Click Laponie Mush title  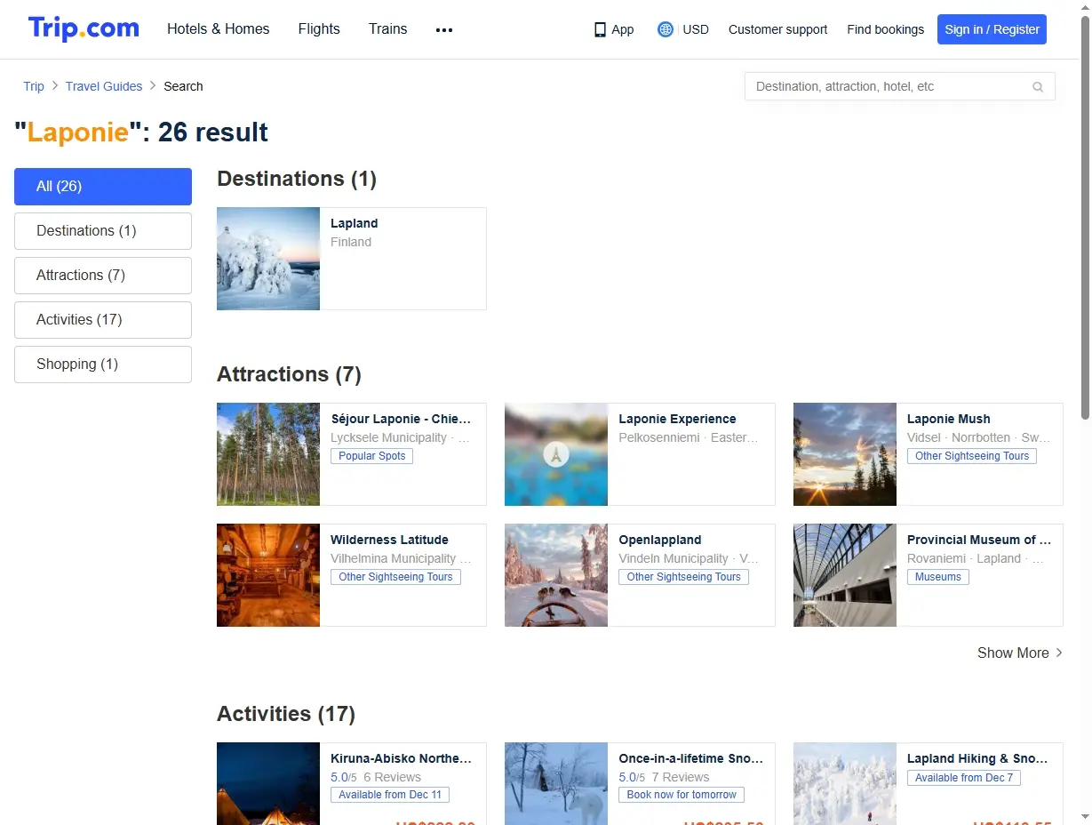tap(948, 419)
